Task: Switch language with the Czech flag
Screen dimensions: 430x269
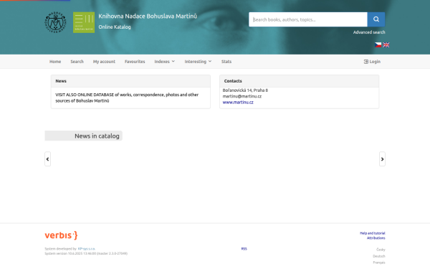Action: tap(378, 44)
